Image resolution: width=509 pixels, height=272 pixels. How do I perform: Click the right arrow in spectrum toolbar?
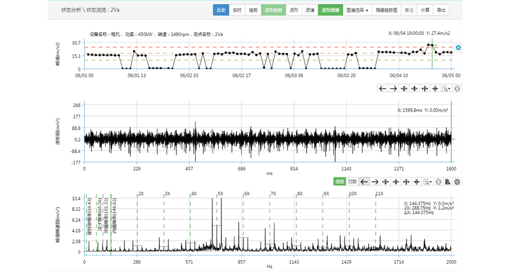click(x=375, y=181)
